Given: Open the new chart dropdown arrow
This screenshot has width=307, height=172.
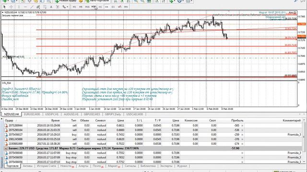Looking at the screenshot, I should point(8,1).
